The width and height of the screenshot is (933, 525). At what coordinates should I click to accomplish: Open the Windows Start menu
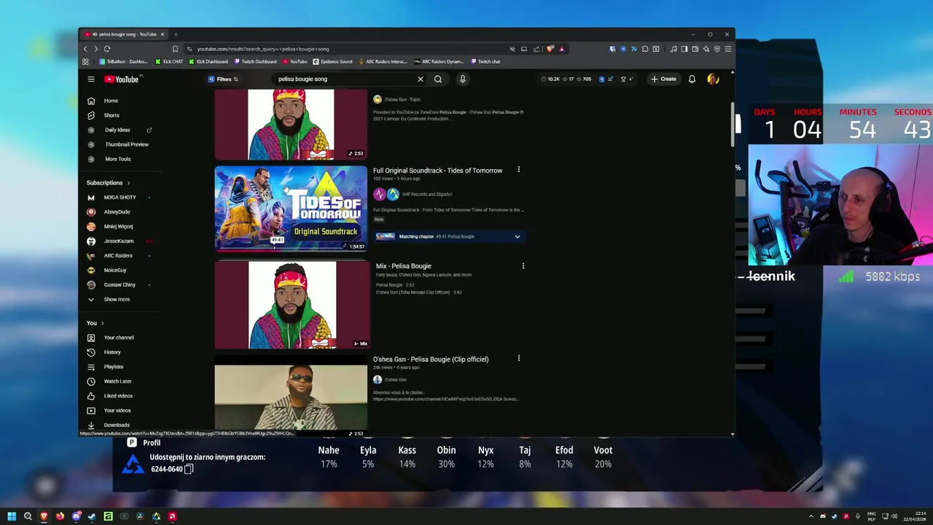coord(12,516)
